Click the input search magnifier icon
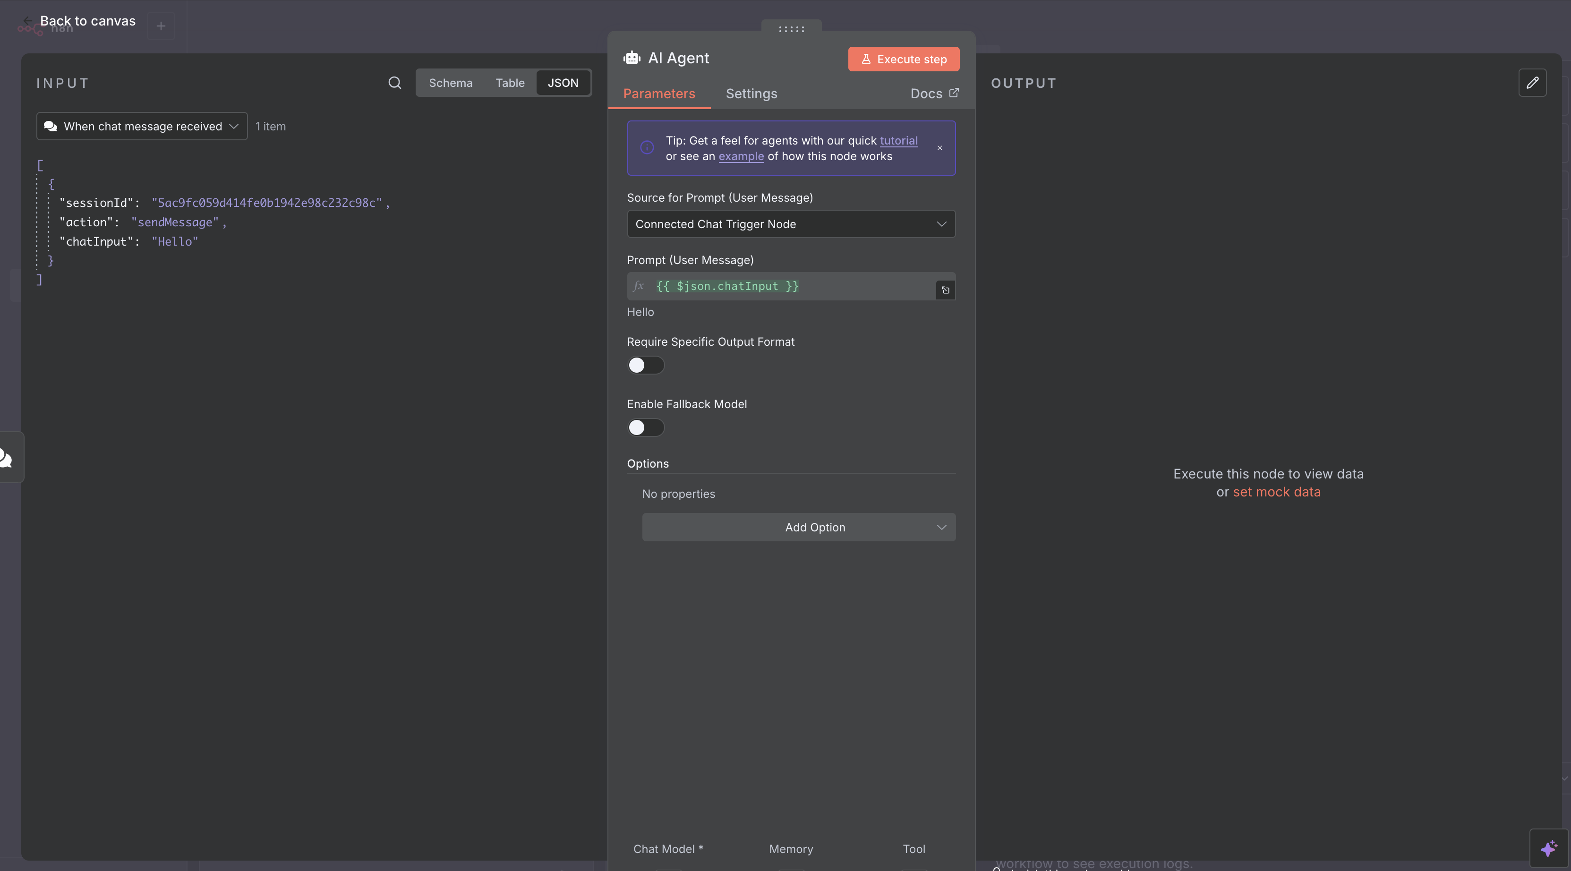 (394, 83)
